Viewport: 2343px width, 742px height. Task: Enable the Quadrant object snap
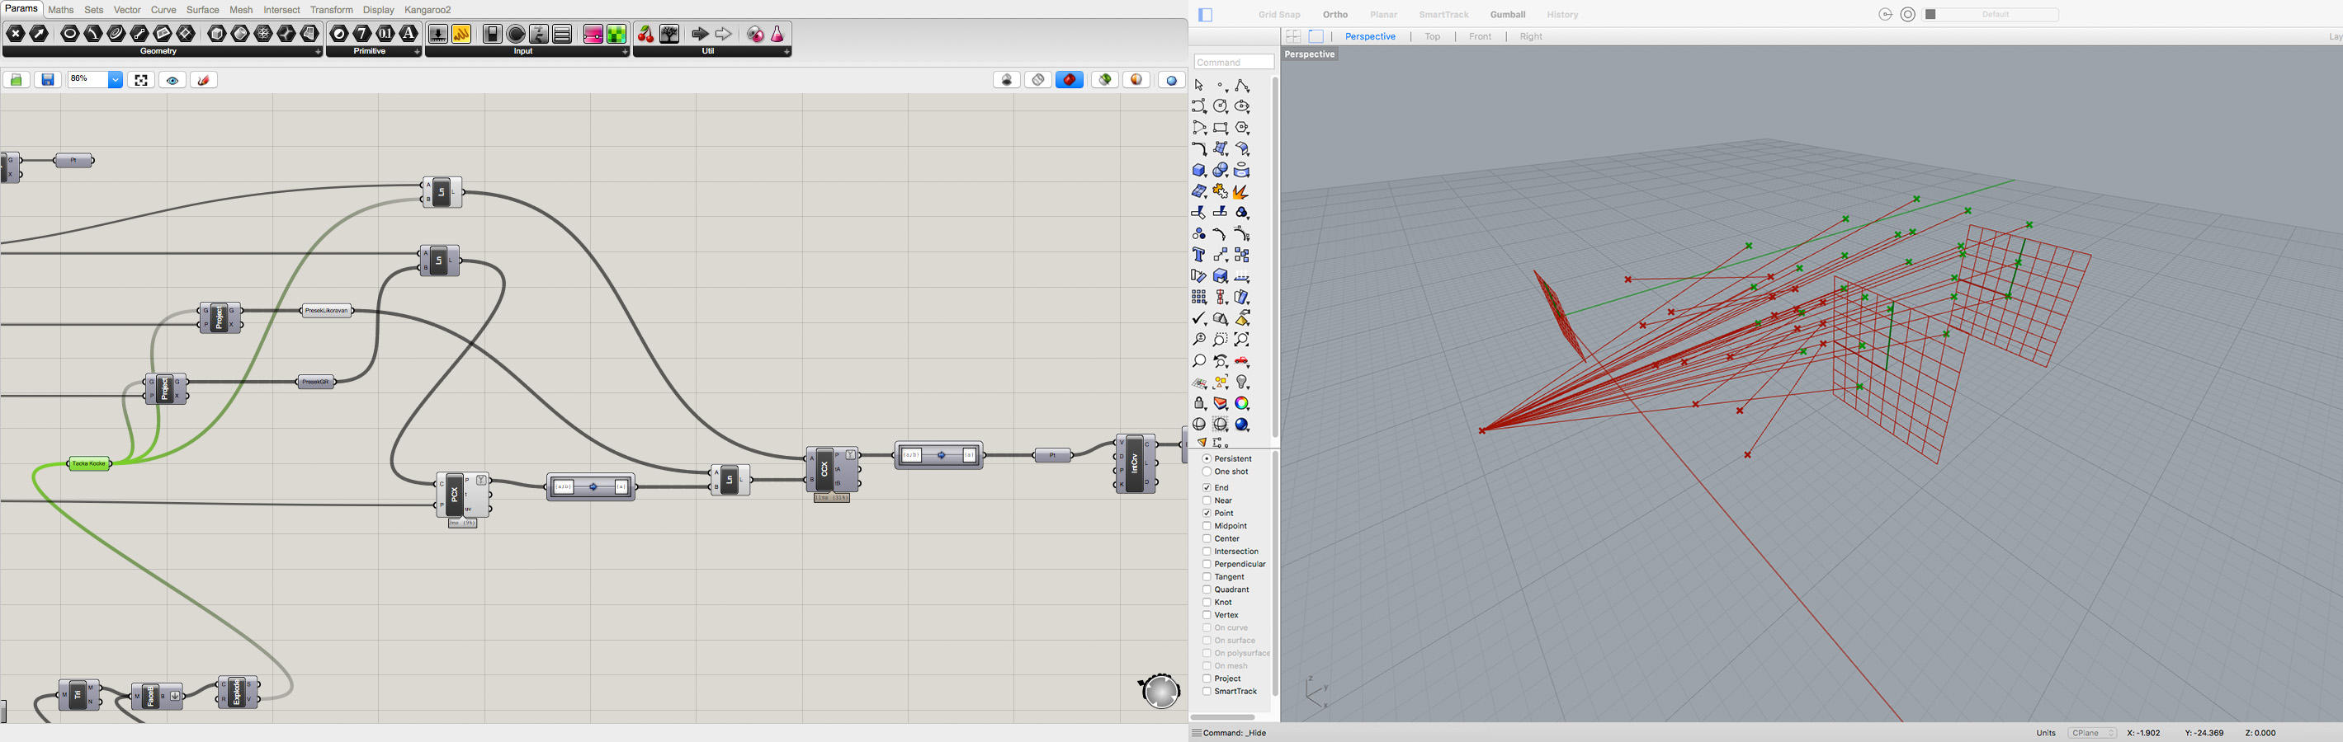coord(1206,589)
